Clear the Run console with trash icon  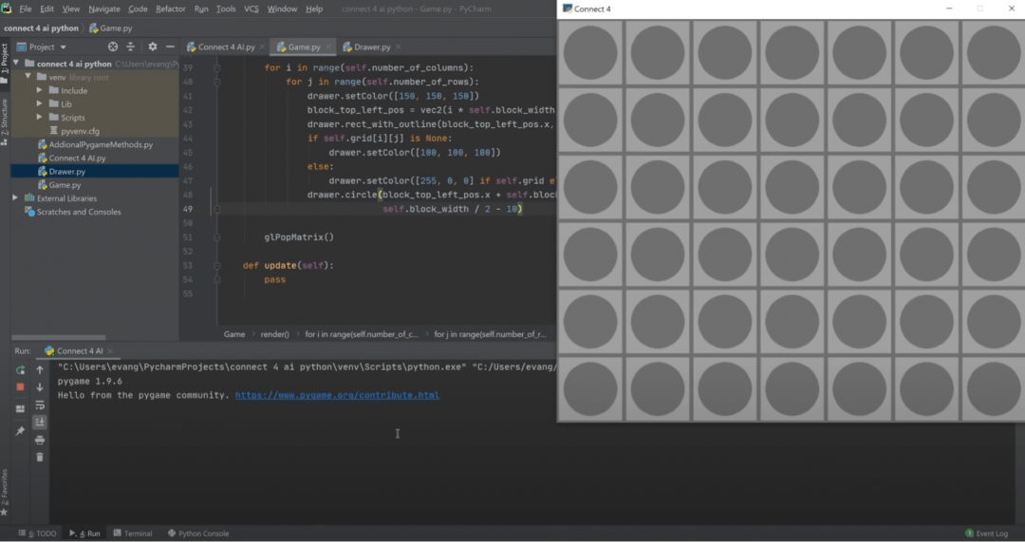tap(40, 457)
